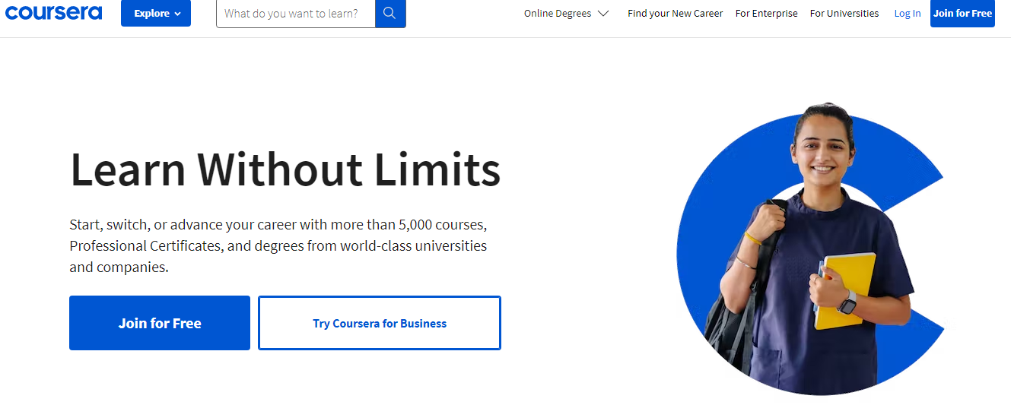Image resolution: width=1011 pixels, height=405 pixels.
Task: Open Find your New Career link
Action: tap(676, 14)
